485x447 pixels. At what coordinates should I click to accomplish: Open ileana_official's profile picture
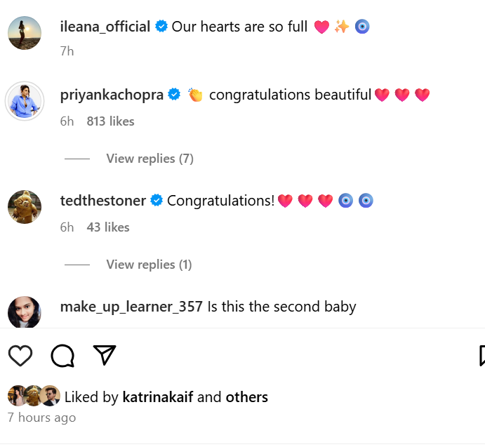point(25,32)
